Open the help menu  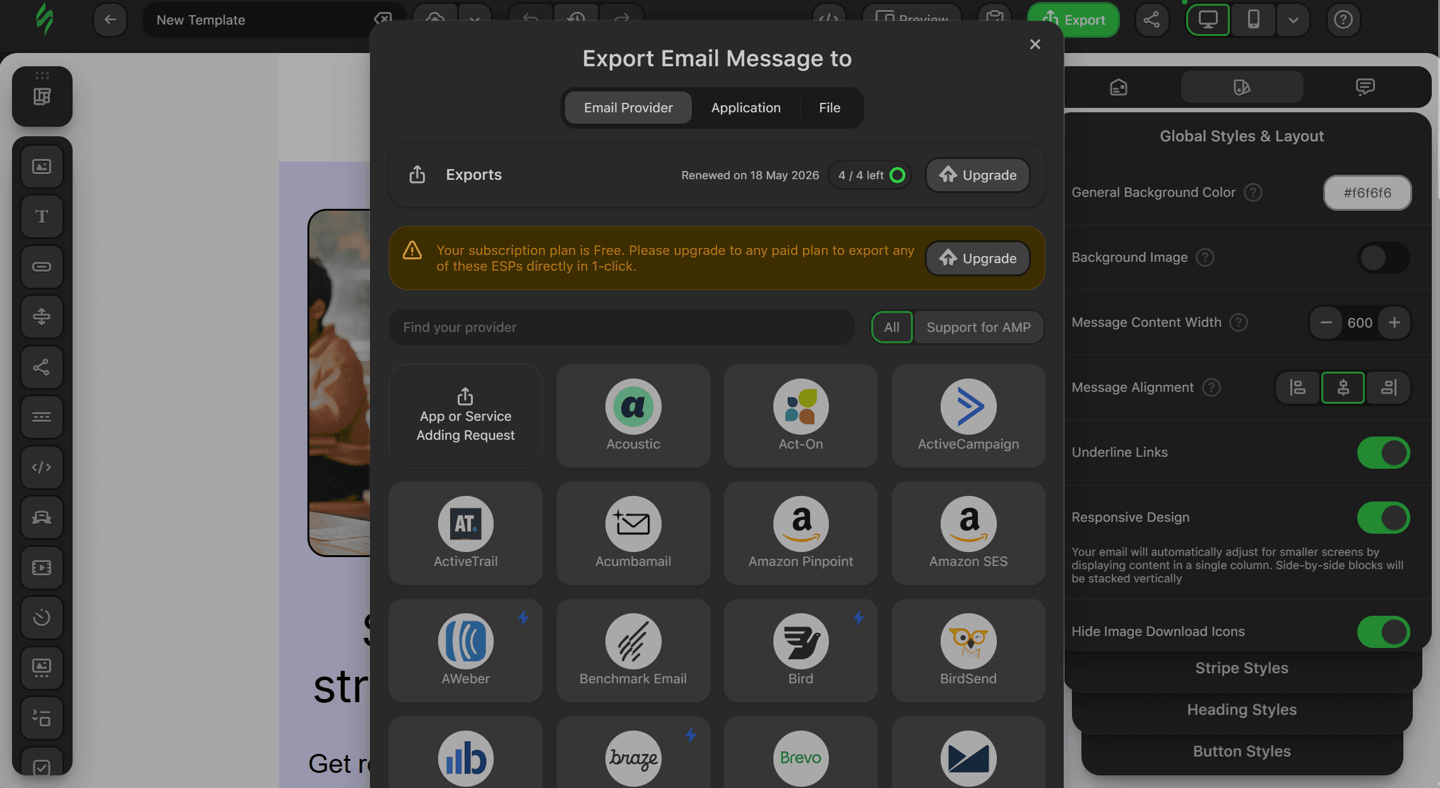point(1343,20)
